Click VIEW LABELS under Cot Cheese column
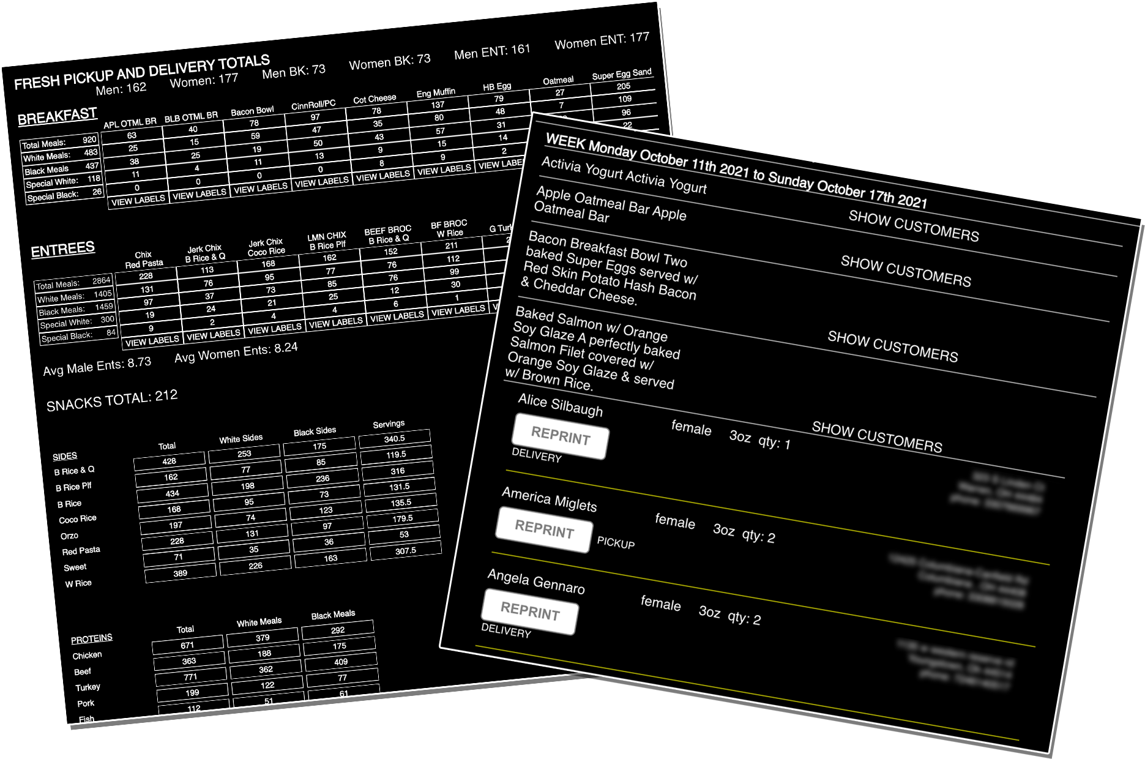Image resolution: width=1145 pixels, height=759 pixels. (x=383, y=176)
